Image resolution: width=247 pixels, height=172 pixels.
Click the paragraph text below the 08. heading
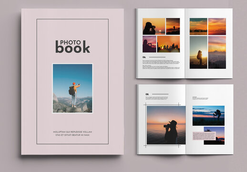(x=157, y=98)
